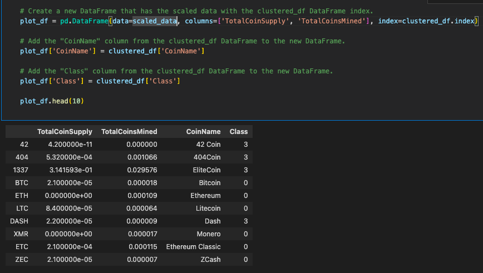Click the 'Bitcoin' name cell
The image size is (483, 273).
[210, 183]
